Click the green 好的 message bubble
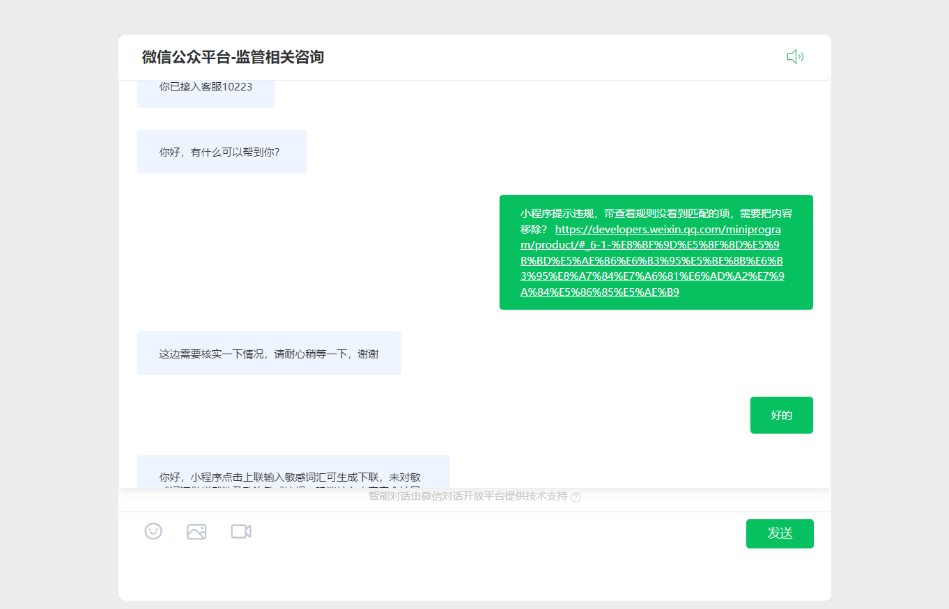This screenshot has width=949, height=609. (x=782, y=416)
